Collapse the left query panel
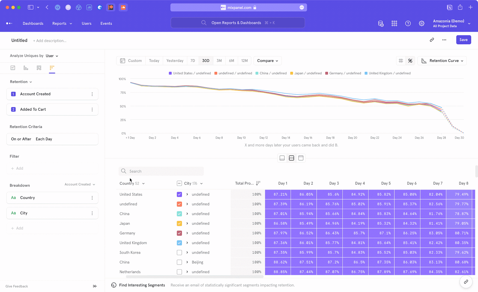The image size is (478, 292). click(x=95, y=286)
